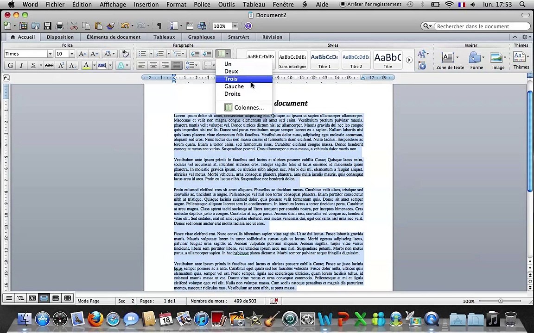Center the paragraph text

click(153, 65)
